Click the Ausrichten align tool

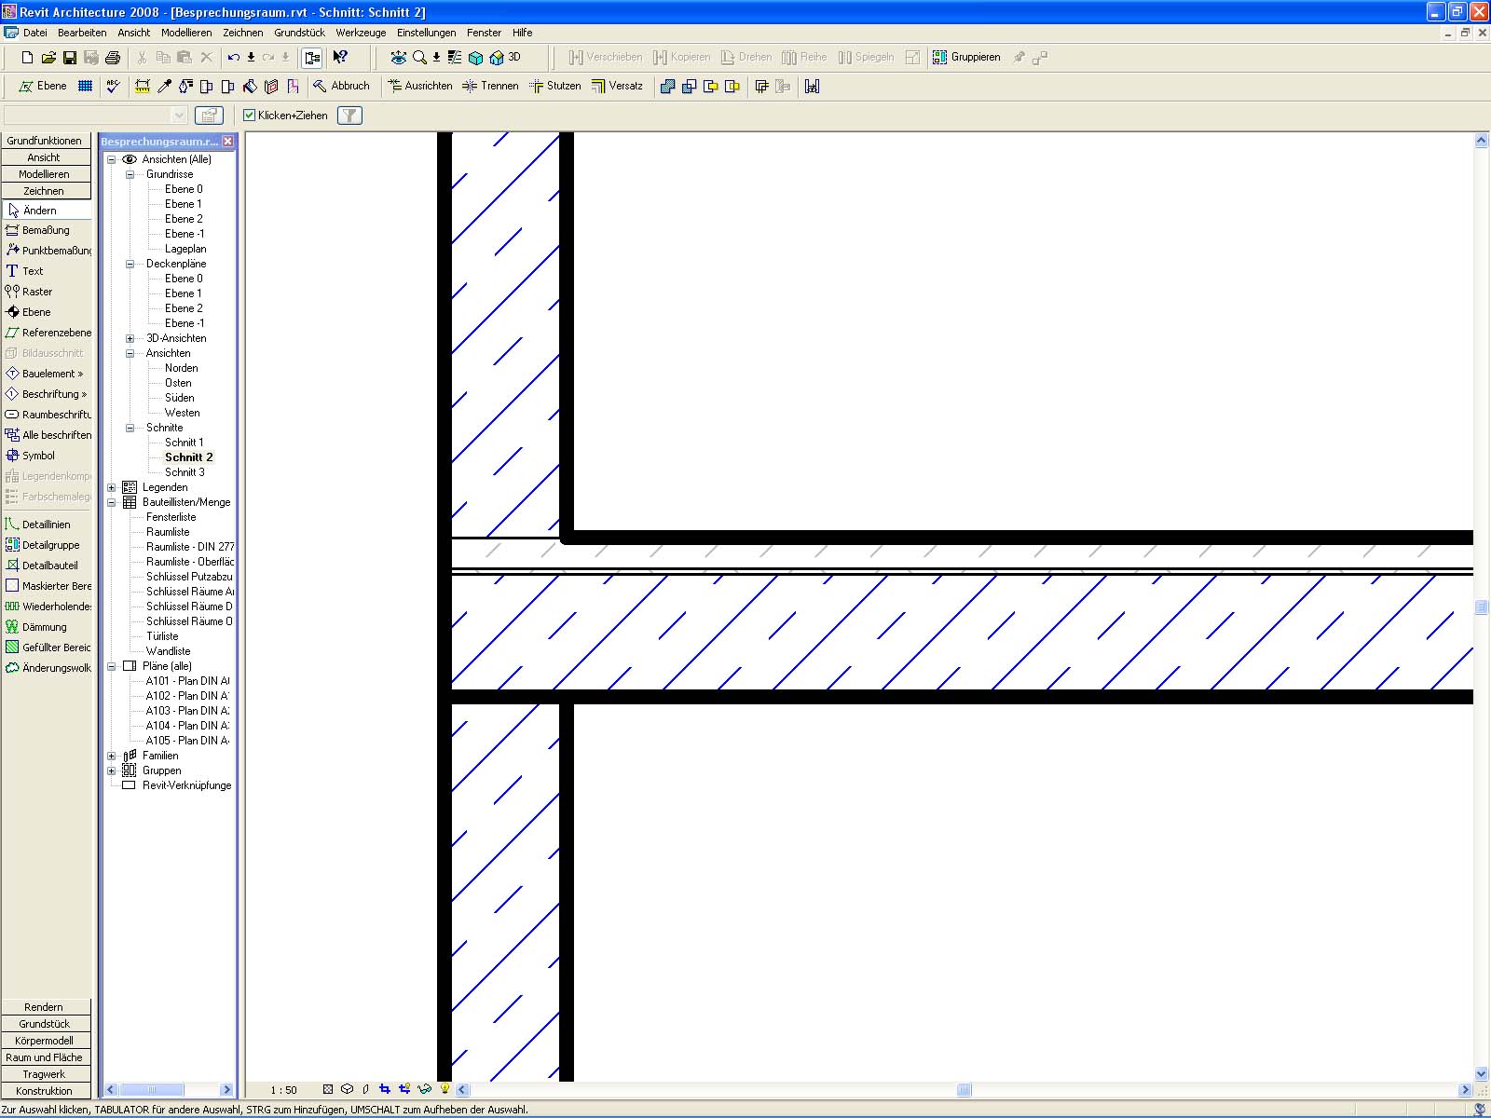[x=420, y=86]
